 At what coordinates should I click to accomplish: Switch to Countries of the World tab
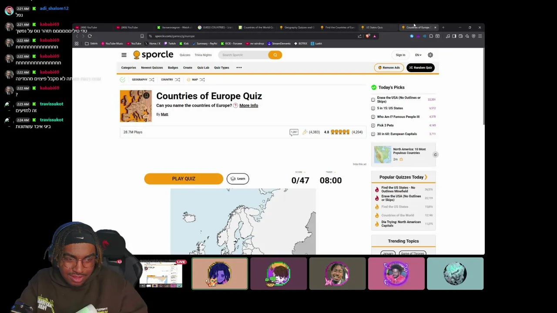256,27
